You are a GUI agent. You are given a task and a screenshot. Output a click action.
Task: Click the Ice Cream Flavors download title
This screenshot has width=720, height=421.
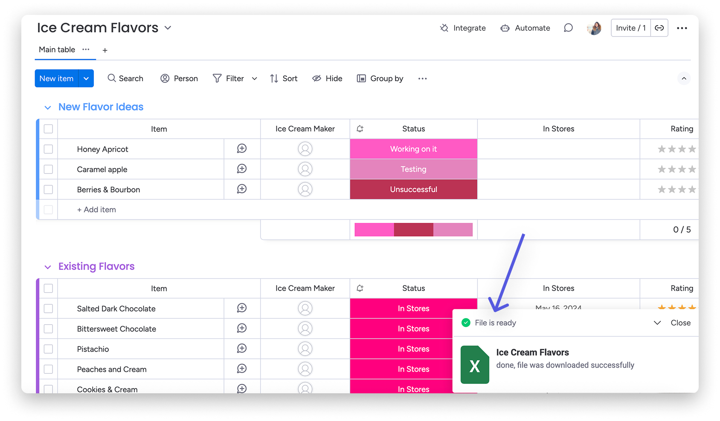click(533, 352)
